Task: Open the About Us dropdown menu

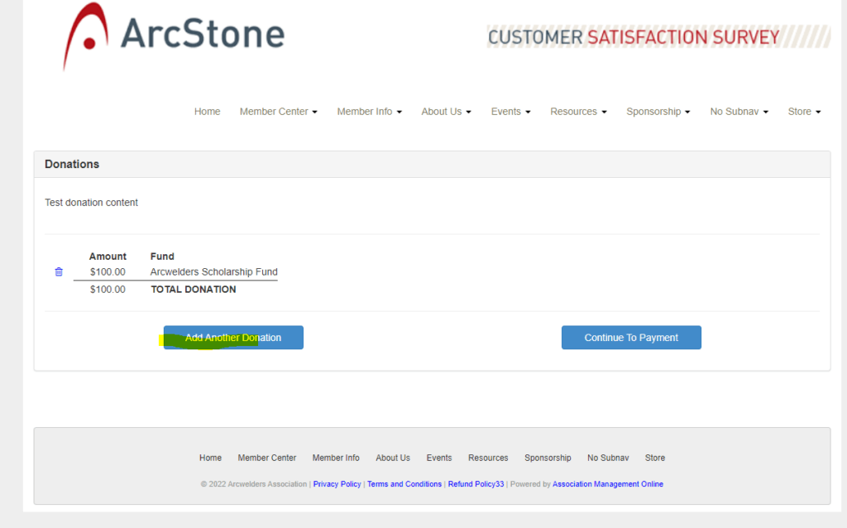Action: point(446,112)
